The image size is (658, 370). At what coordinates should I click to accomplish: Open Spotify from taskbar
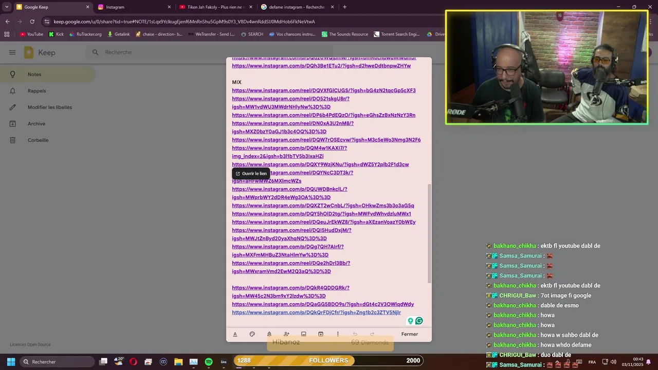pos(209,362)
